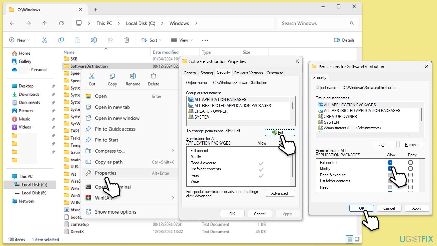
Task: Open Gallery in the navigation pane
Action: 22,61
